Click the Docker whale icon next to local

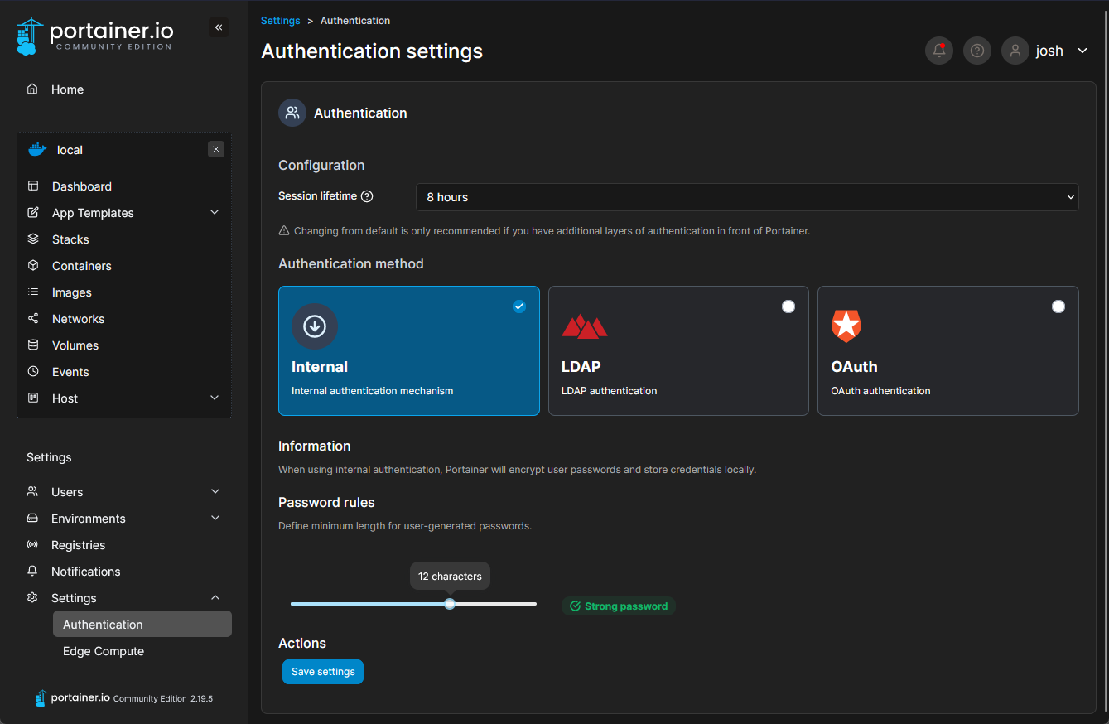37,150
